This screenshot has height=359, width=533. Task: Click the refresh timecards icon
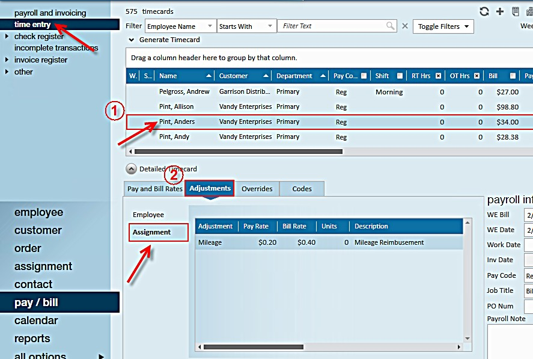(x=484, y=11)
